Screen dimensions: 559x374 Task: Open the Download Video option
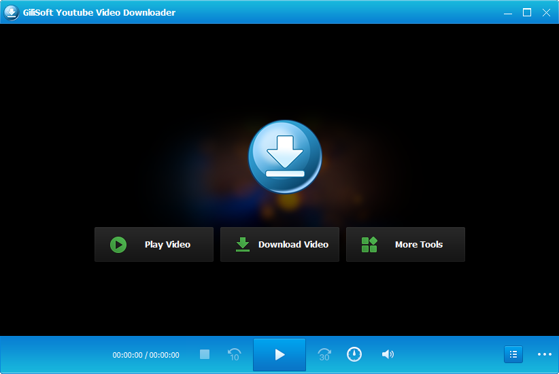coord(280,245)
